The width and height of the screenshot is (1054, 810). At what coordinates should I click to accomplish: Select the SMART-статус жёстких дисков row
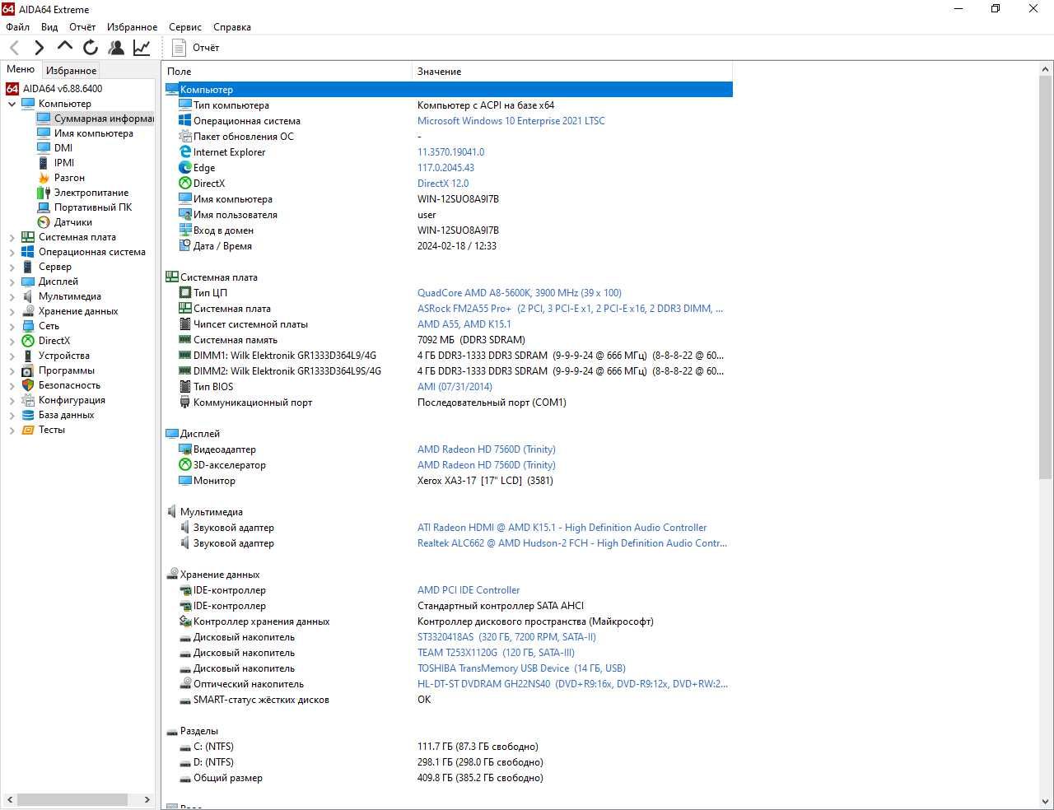[x=448, y=700]
